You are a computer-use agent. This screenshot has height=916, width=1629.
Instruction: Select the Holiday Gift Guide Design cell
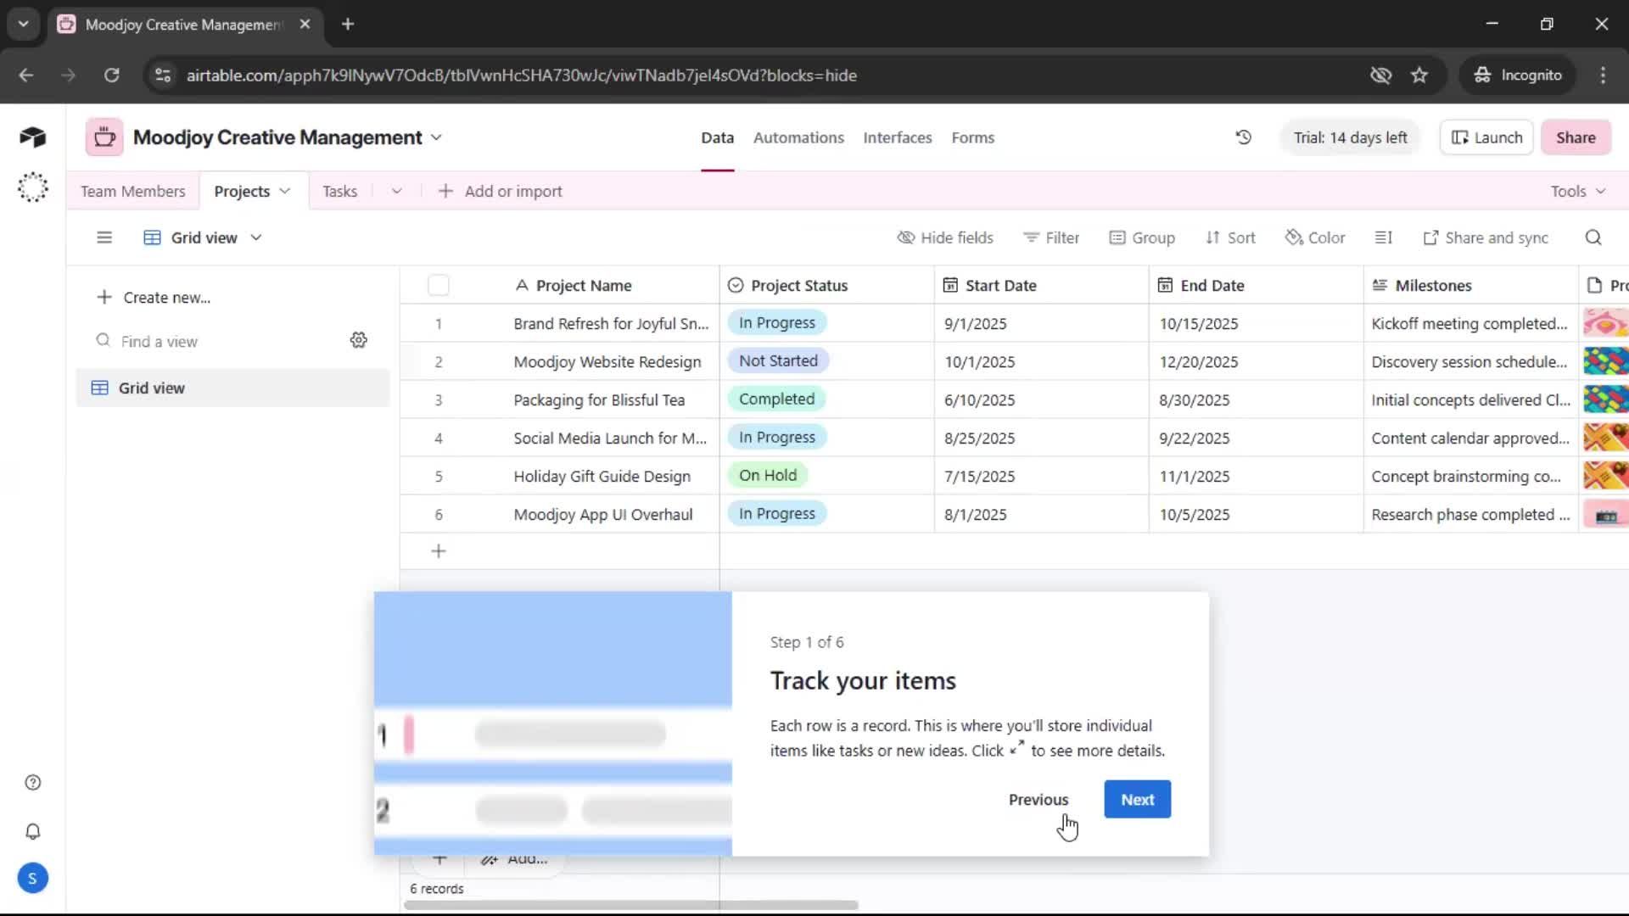pyautogui.click(x=602, y=477)
